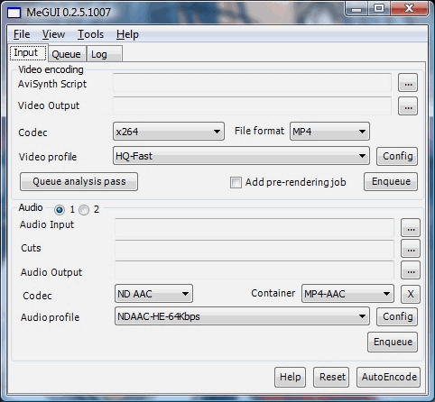Viewport: 435px width, 402px height.
Task: Open the View menu
Action: [x=53, y=34]
